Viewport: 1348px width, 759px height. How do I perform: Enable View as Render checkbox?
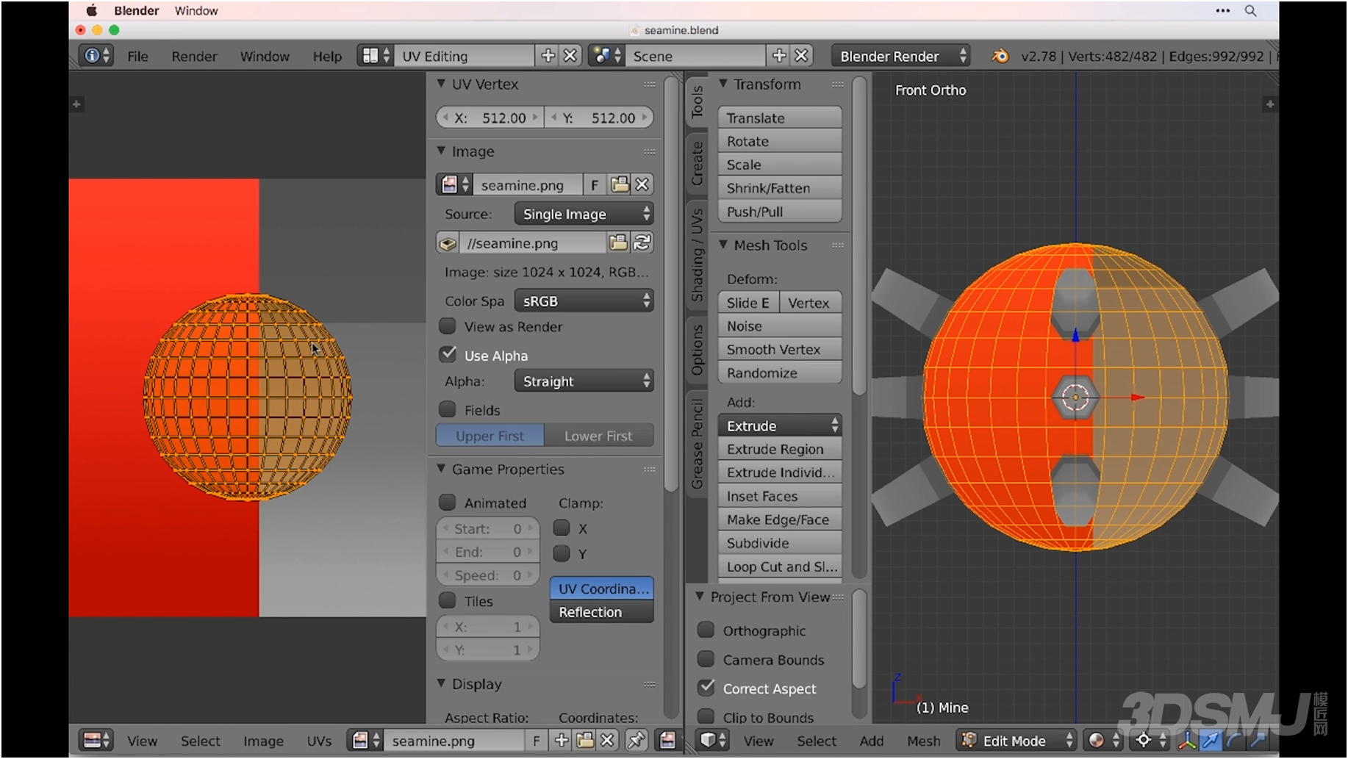[x=447, y=325]
